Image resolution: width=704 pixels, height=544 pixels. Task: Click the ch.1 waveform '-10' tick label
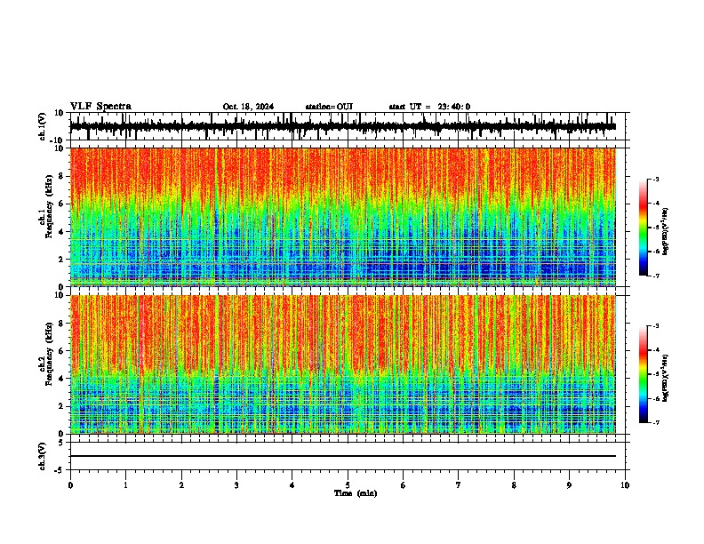(x=58, y=140)
